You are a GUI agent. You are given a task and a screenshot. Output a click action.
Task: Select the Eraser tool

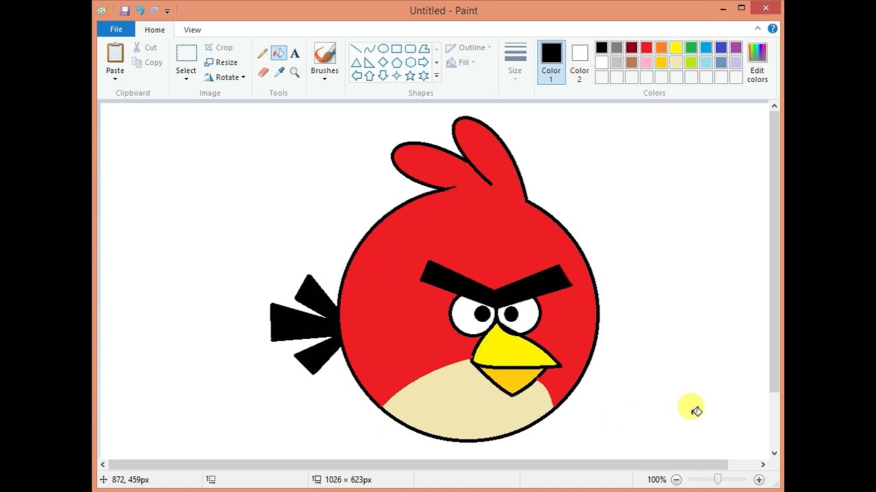[x=263, y=72]
